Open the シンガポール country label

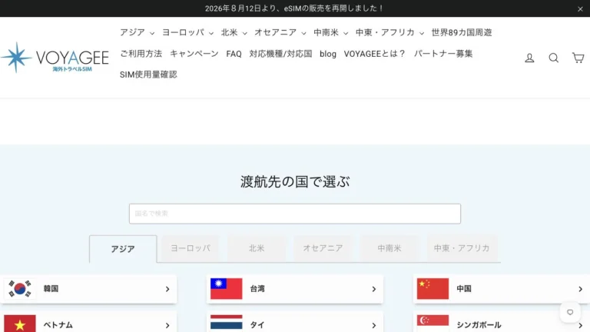pos(479,325)
